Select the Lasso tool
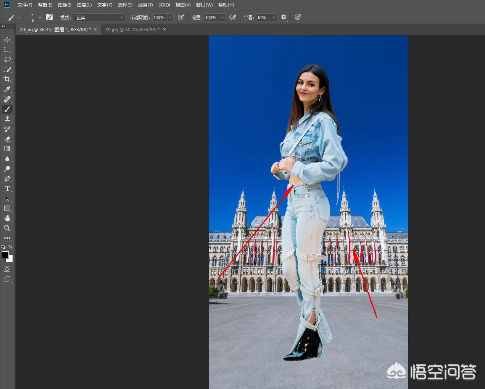The image size is (485, 389). point(7,59)
